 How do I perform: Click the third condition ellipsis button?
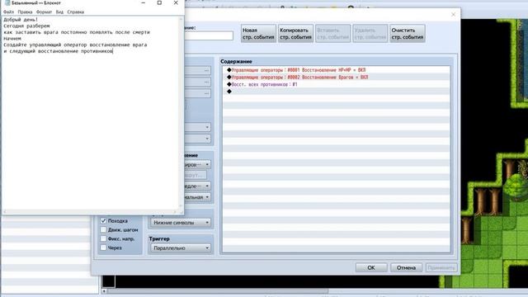coord(206,93)
